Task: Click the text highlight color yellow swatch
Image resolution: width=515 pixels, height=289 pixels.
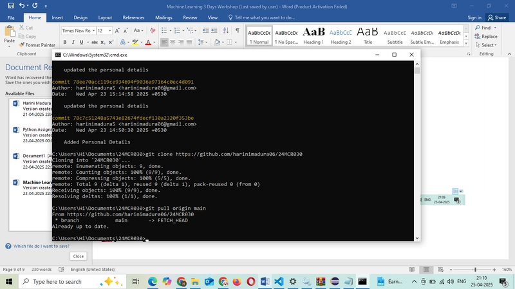Action: 135,42
